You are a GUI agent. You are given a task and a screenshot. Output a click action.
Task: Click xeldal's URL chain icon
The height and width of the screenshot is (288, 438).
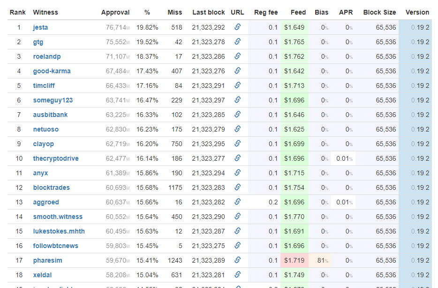tap(238, 275)
